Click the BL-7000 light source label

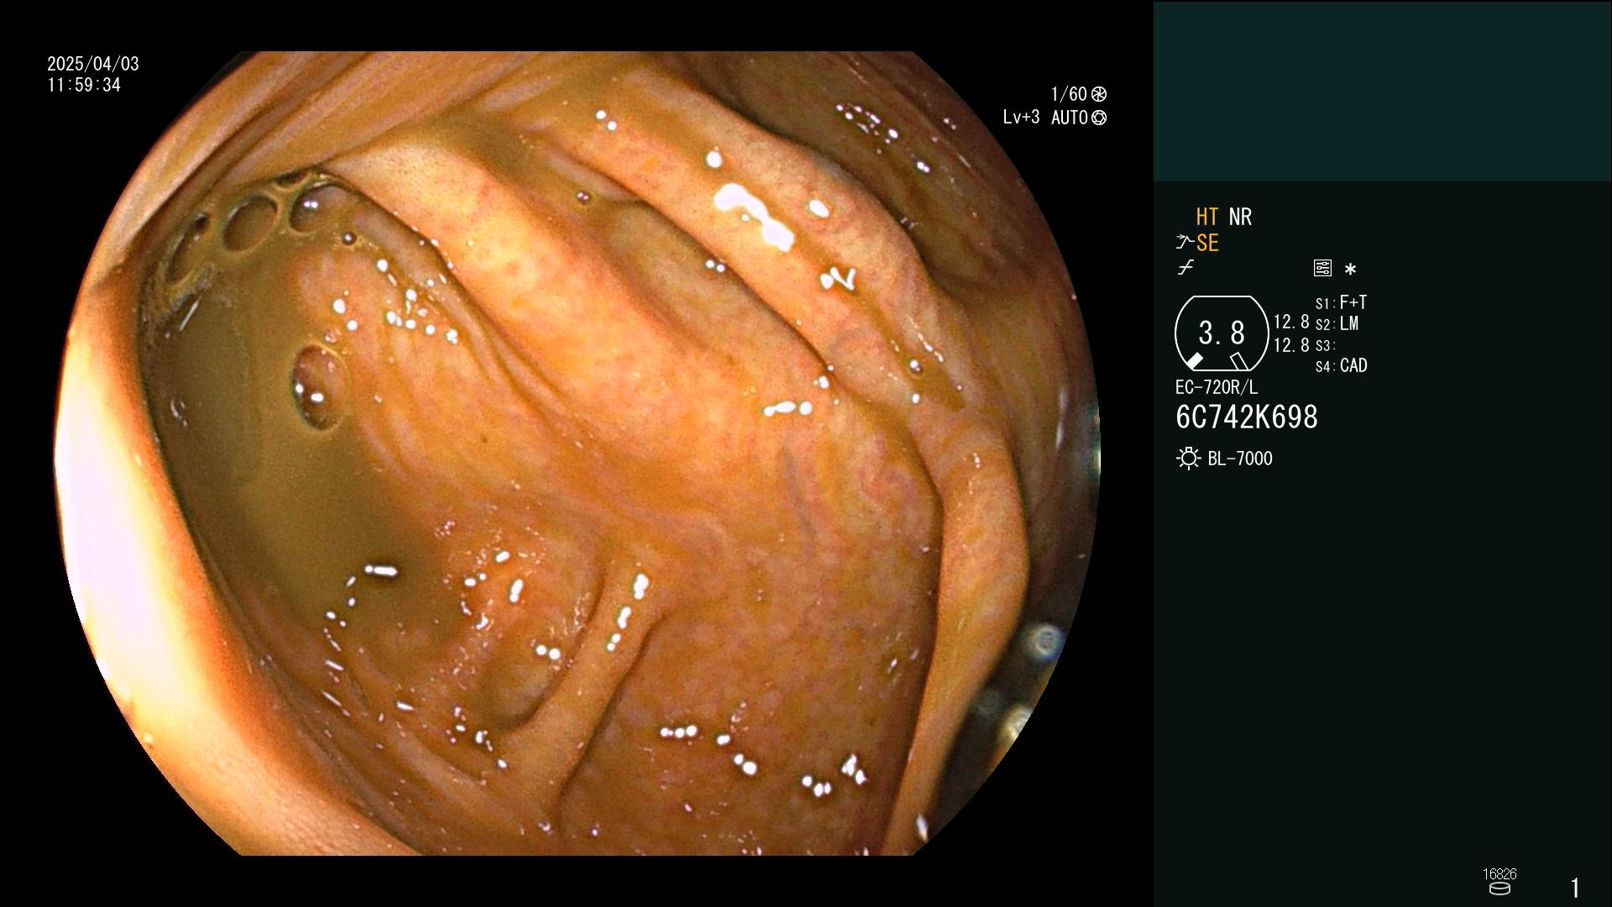1240,459
